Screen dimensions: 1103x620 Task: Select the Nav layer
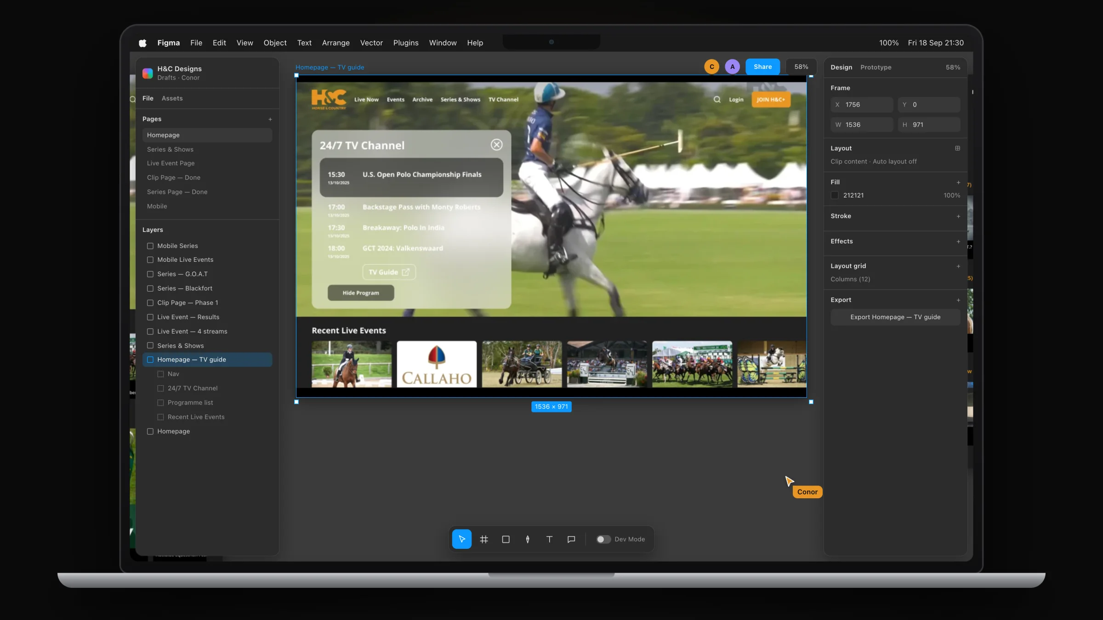pyautogui.click(x=207, y=374)
